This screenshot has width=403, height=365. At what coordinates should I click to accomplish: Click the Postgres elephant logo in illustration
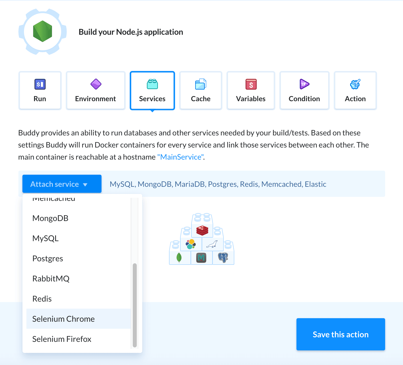pyautogui.click(x=223, y=258)
